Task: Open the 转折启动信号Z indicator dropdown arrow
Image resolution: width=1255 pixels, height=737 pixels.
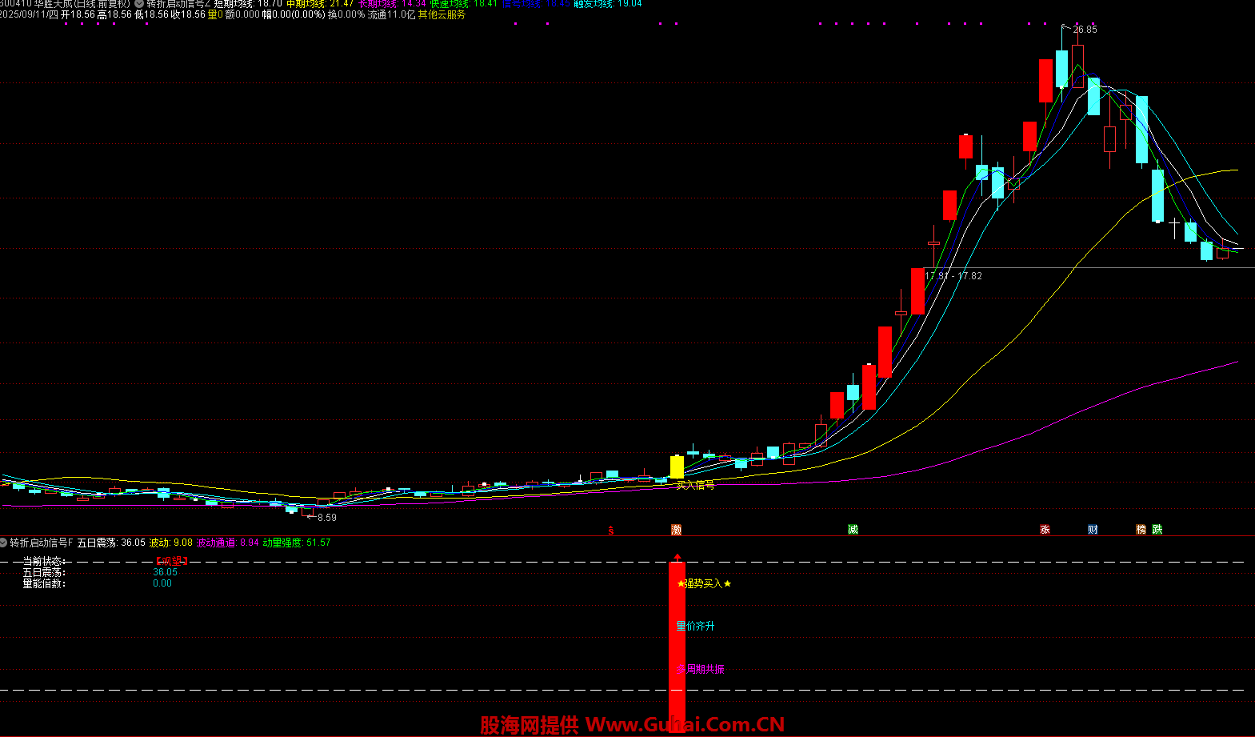Action: click(x=139, y=4)
